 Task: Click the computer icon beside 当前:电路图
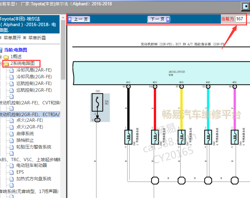coord(1,50)
